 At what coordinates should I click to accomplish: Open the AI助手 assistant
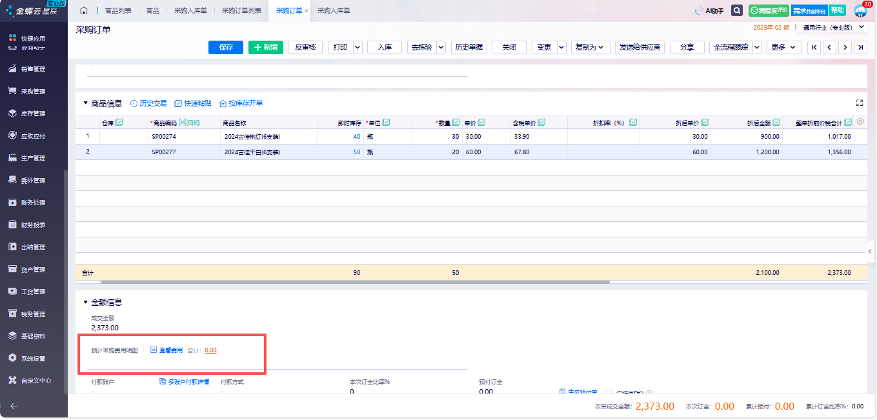(709, 11)
